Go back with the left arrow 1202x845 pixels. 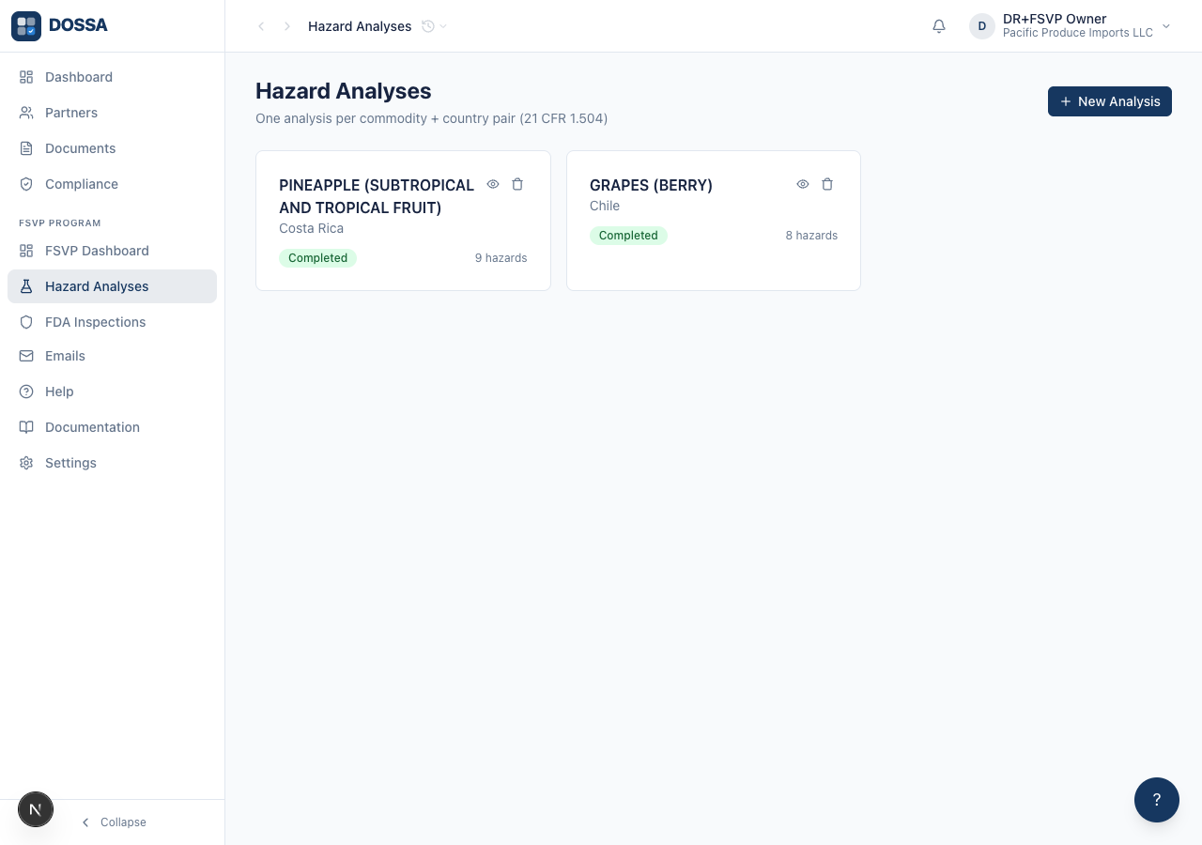(261, 26)
